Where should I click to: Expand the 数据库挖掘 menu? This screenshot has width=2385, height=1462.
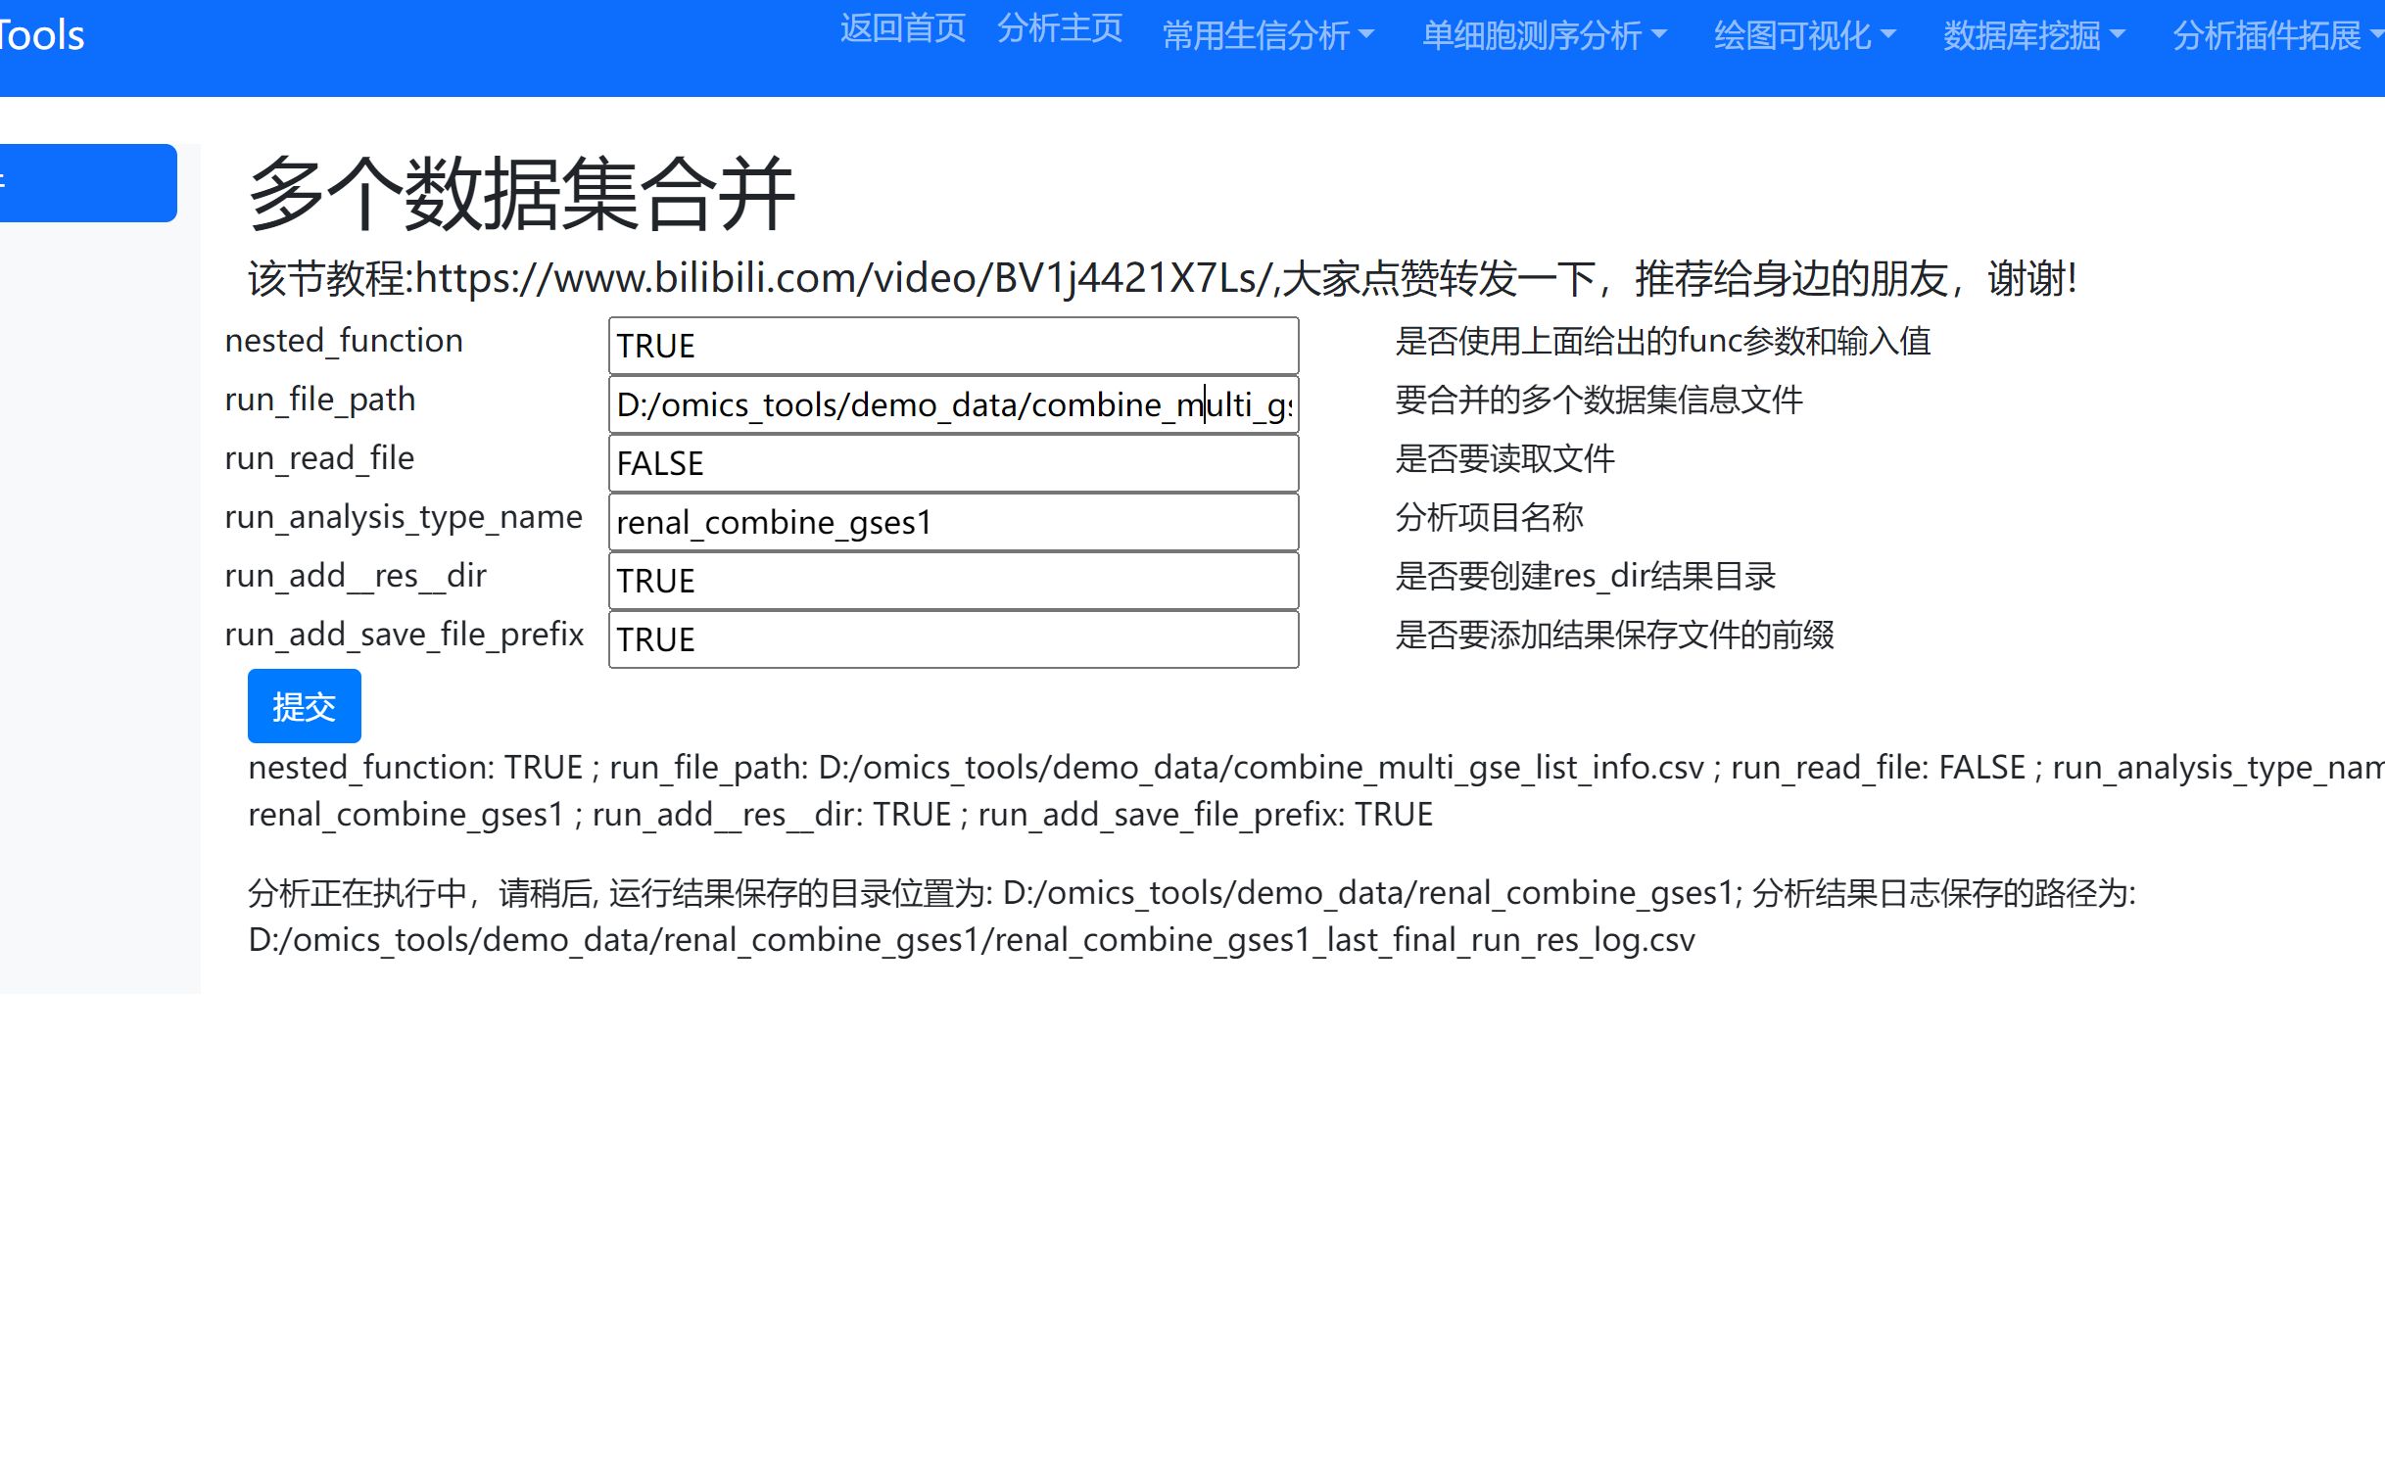pyautogui.click(x=2033, y=36)
